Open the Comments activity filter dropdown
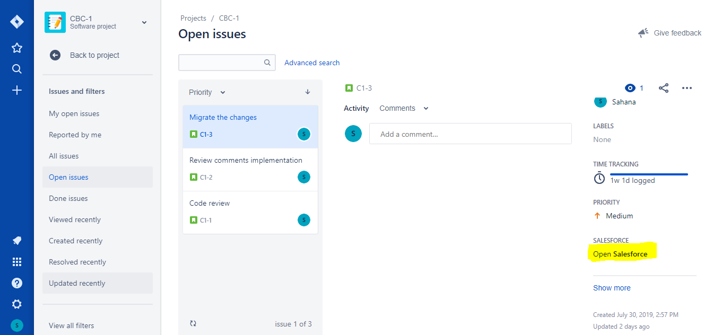 (404, 108)
